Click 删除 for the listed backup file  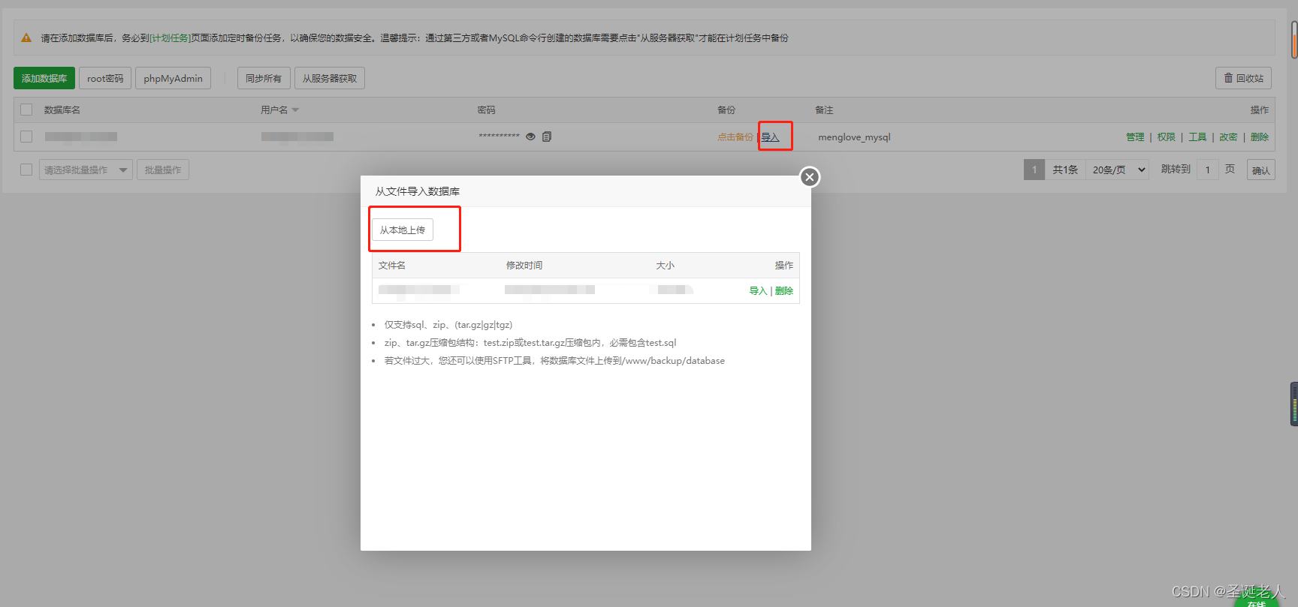pyautogui.click(x=784, y=290)
